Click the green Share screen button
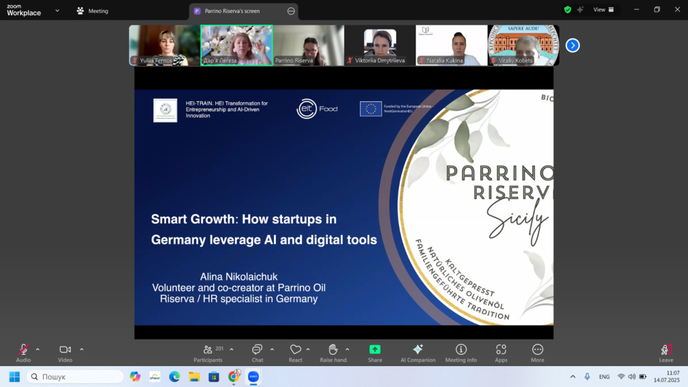688x387 pixels. tap(375, 353)
